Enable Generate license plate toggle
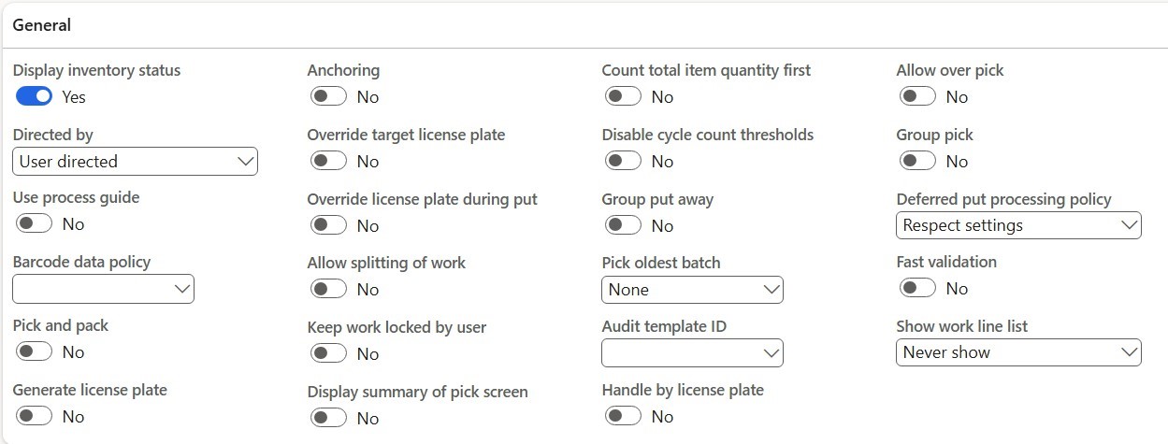The image size is (1168, 444). click(x=34, y=416)
